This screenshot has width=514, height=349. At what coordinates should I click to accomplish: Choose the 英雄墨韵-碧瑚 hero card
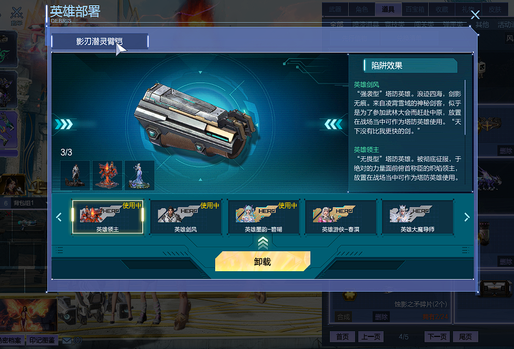click(263, 217)
